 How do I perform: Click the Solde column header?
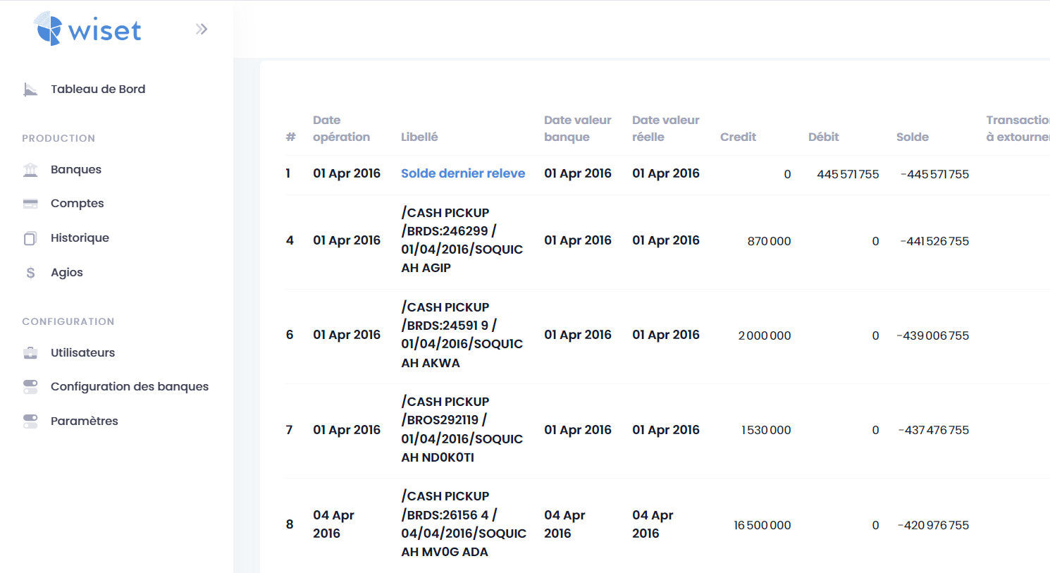912,137
